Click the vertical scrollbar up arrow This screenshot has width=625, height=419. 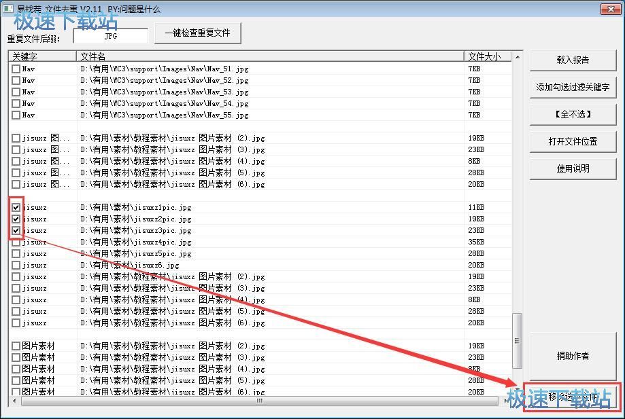coord(518,57)
